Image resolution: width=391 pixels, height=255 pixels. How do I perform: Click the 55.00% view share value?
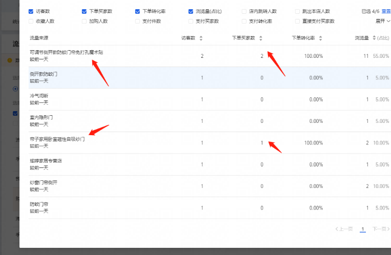(381, 56)
